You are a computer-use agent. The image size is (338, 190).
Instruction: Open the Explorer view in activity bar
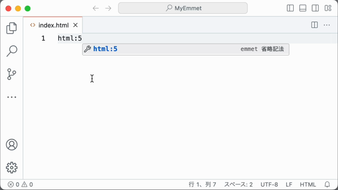(x=12, y=28)
